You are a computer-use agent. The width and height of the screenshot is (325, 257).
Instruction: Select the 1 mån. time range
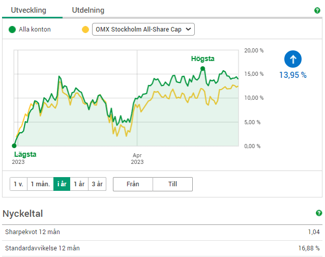40,184
